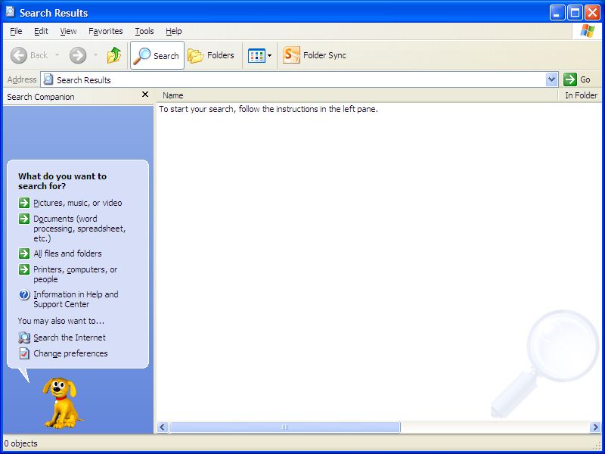Viewport: 605px width, 454px height.
Task: Open the Edit menu
Action: point(41,31)
